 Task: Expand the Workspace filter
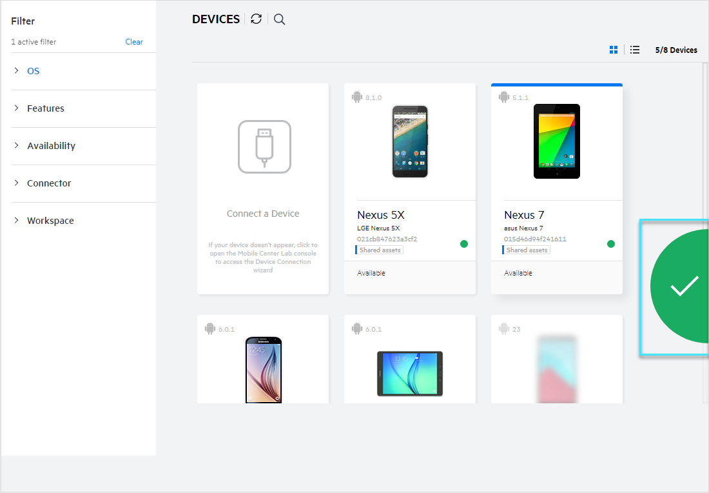pos(50,221)
